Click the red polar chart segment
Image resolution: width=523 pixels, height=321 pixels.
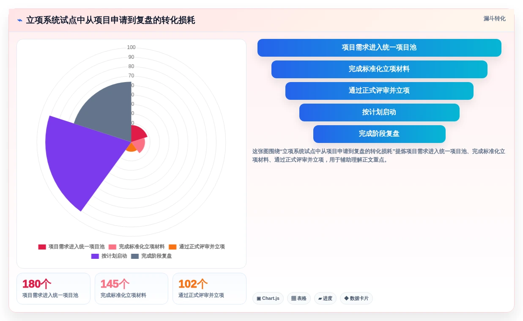point(138,134)
